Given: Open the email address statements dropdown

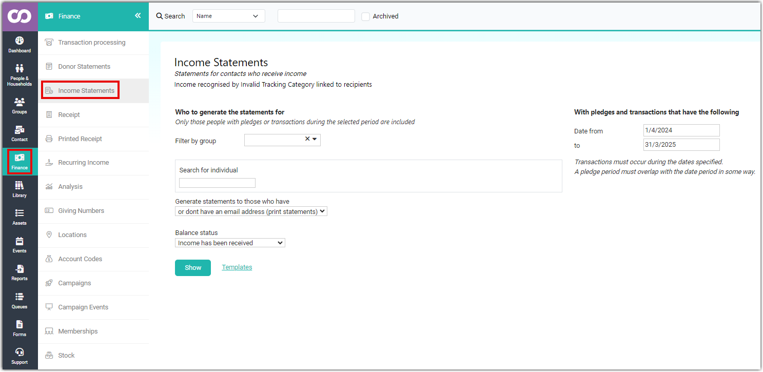Looking at the screenshot, I should (251, 211).
